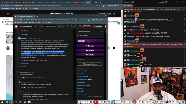Remove the r/LivestreamFail search scope pill
The width and height of the screenshot is (186, 104).
coord(55,26)
